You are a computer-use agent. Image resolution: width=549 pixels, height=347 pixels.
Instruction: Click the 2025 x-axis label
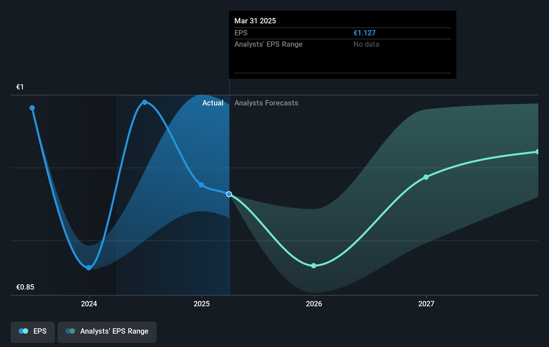click(x=202, y=304)
